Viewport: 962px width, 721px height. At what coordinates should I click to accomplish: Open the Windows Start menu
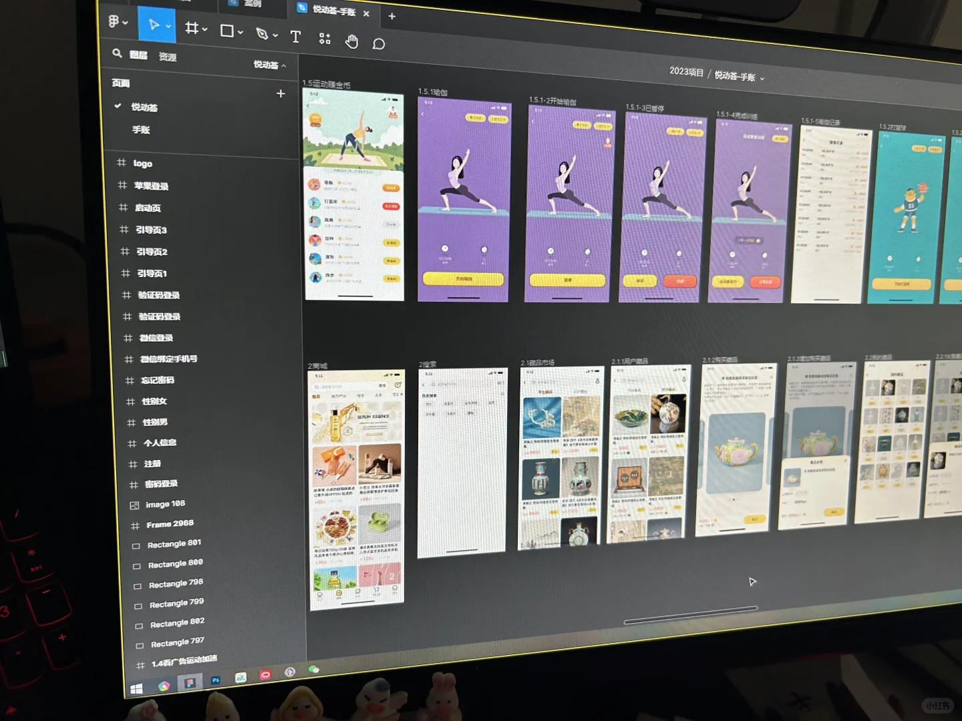[137, 689]
